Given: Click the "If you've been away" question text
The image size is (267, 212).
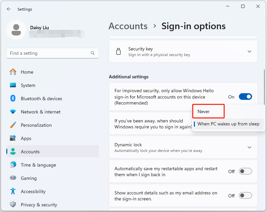Looking at the screenshot, I should [x=153, y=124].
